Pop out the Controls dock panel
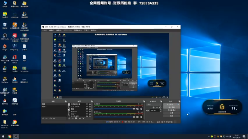The width and height of the screenshot is (248, 139). (179, 102)
